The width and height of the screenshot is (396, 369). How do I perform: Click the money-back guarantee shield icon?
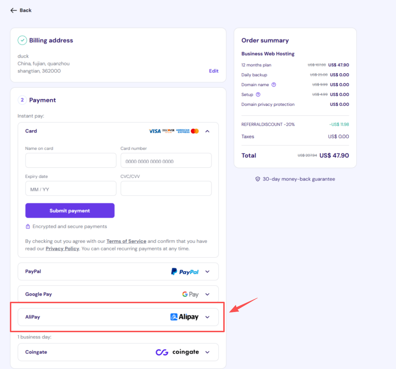tap(258, 179)
